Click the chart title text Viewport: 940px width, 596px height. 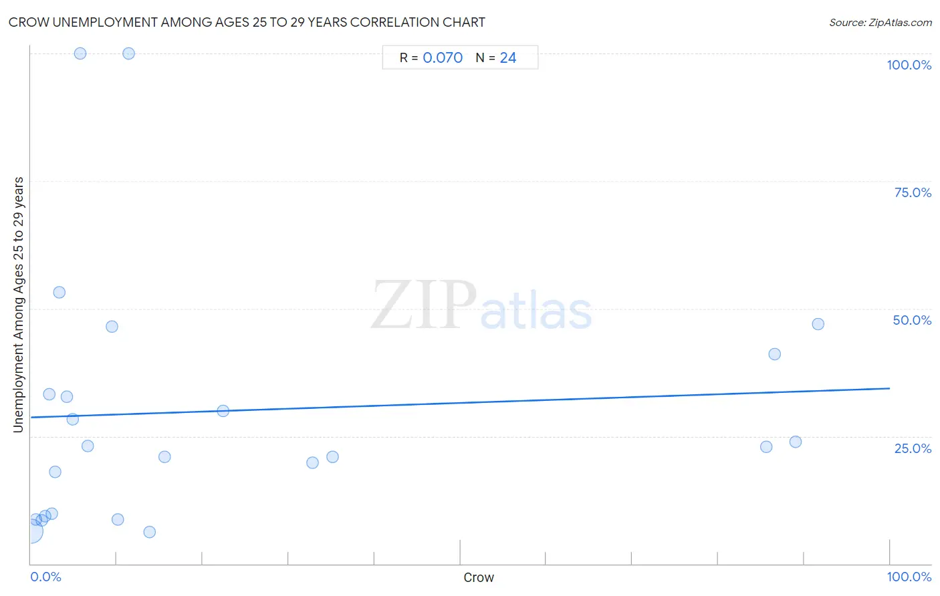(x=247, y=23)
